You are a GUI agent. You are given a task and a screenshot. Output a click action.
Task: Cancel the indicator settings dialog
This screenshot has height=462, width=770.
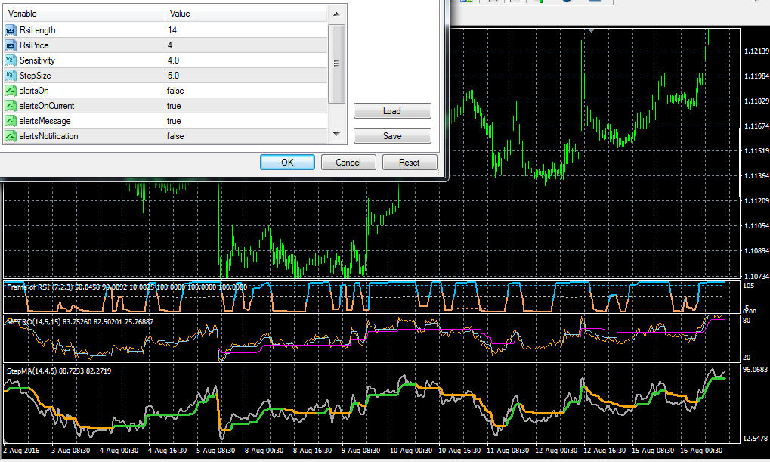click(348, 163)
